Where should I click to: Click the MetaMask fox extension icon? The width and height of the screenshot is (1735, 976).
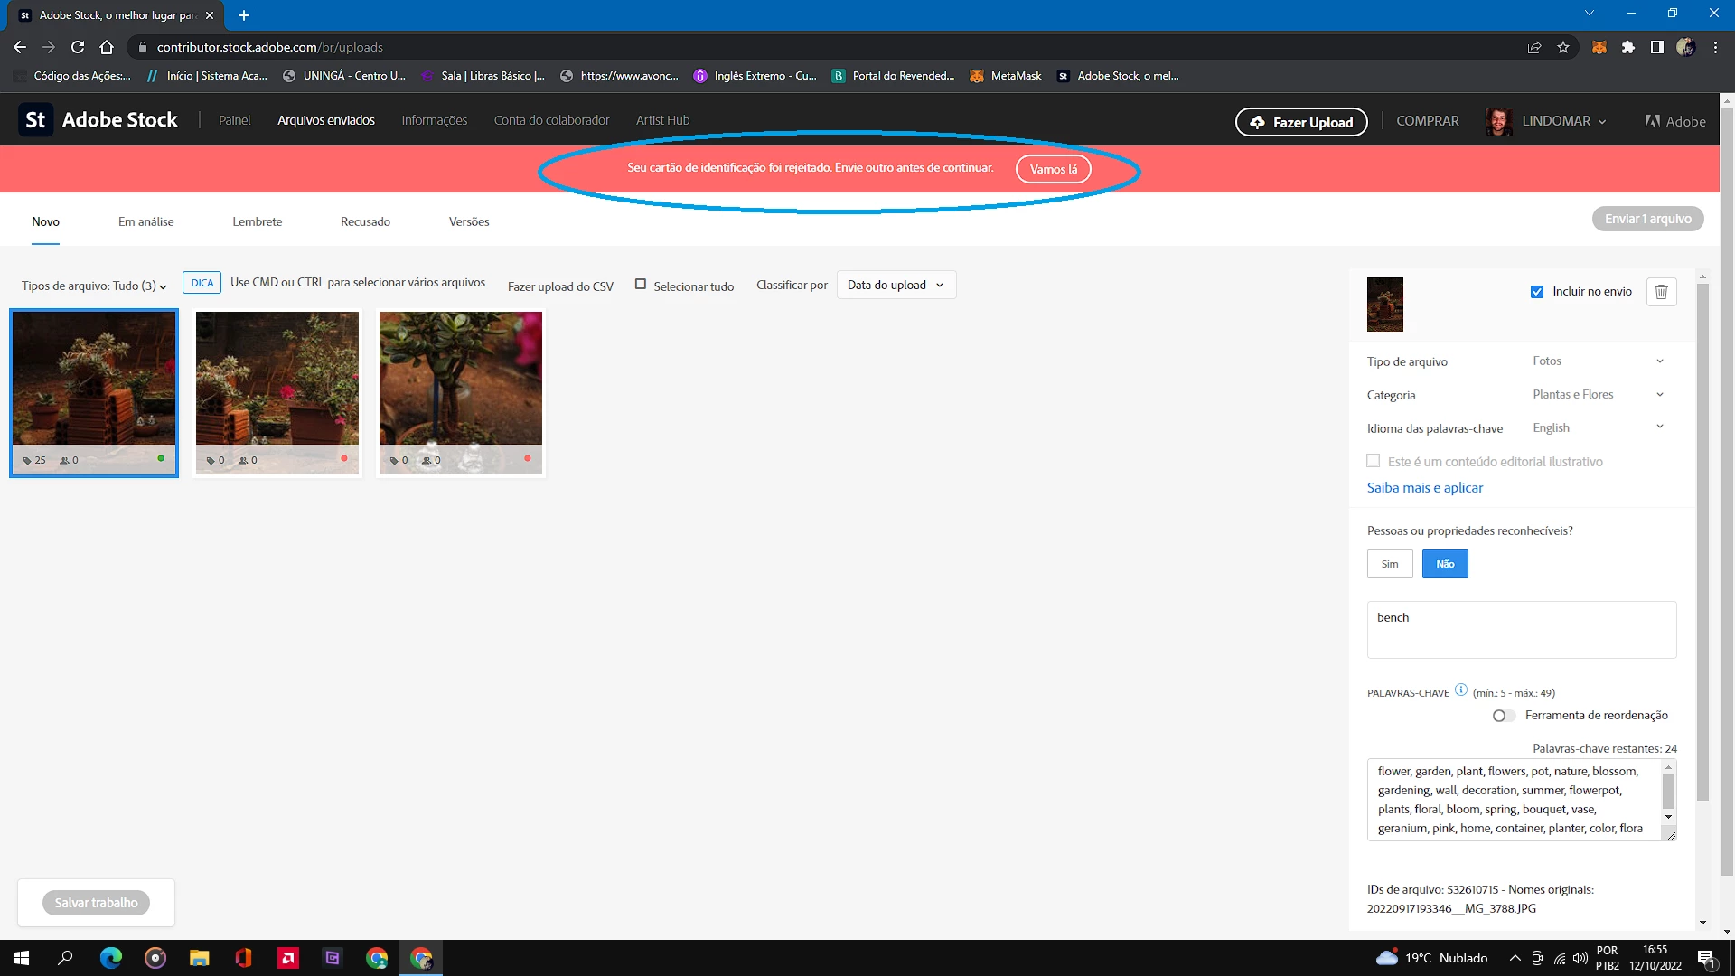point(1599,47)
